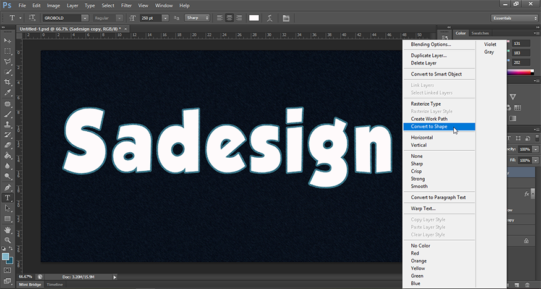Select the Blur tool
Screen dimensions: 541x289
(x=7, y=166)
